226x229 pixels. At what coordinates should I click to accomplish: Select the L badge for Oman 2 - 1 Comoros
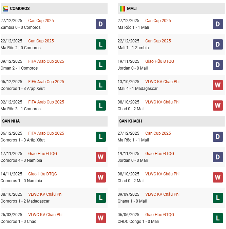(101, 65)
